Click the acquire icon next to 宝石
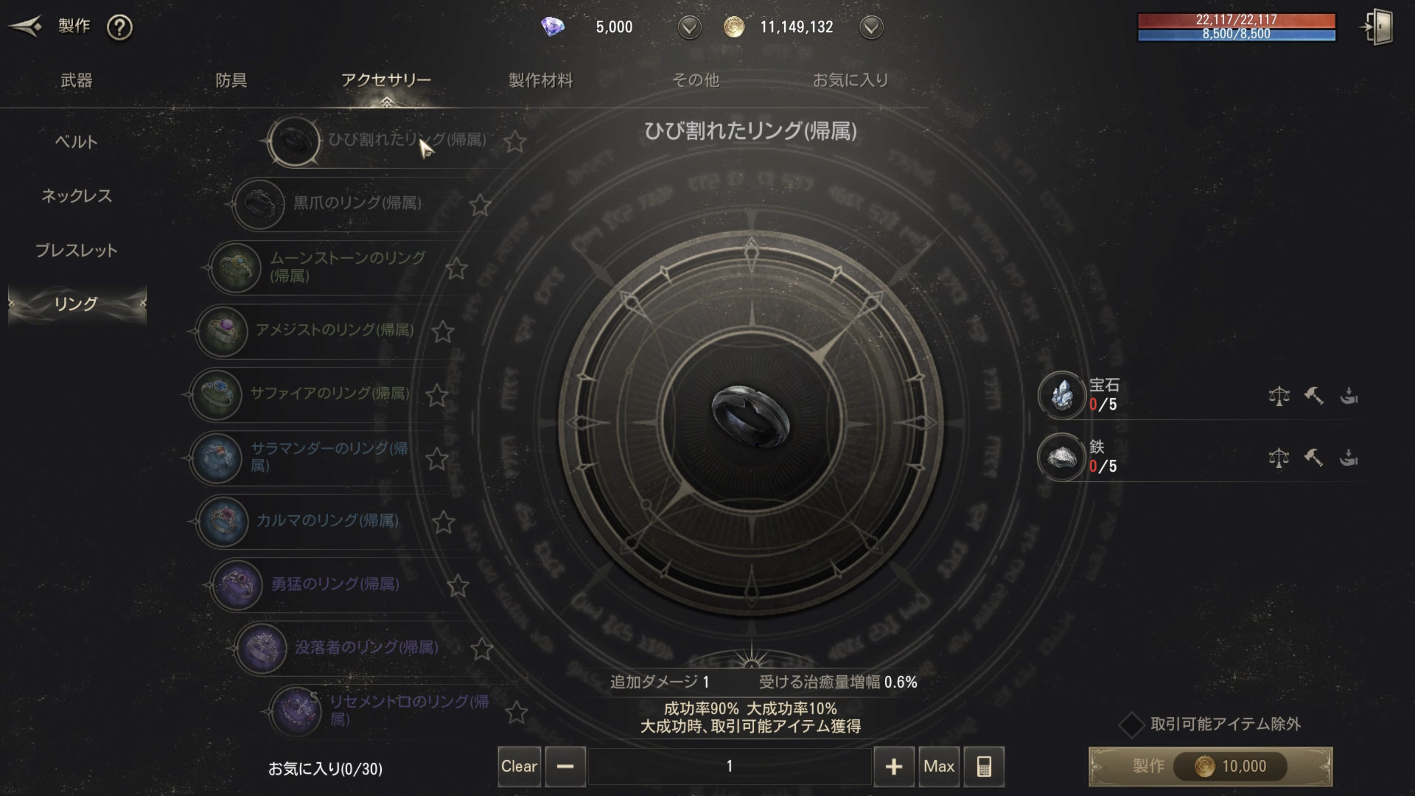The image size is (1415, 796). [1349, 396]
